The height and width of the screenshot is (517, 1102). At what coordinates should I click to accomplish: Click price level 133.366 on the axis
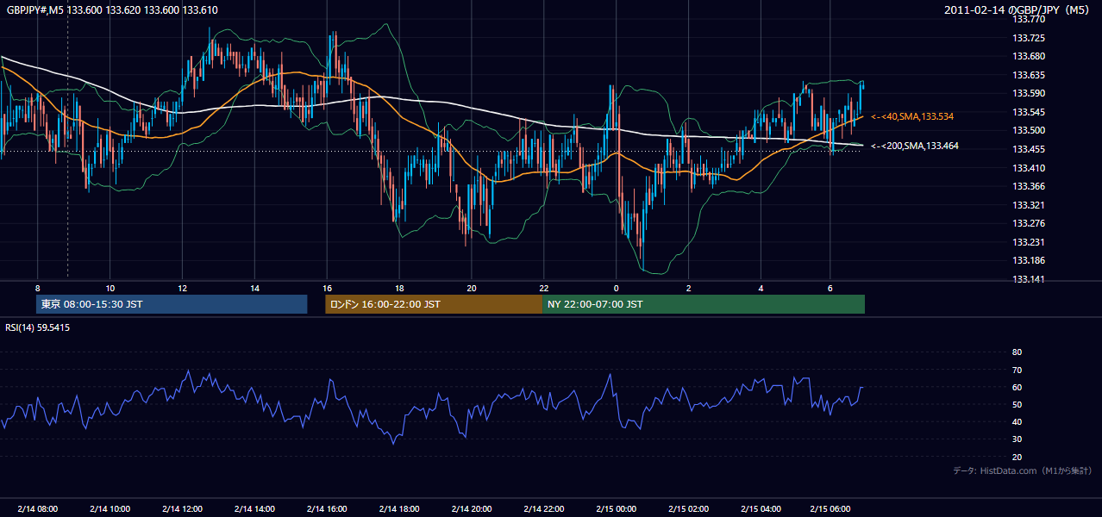1028,186
